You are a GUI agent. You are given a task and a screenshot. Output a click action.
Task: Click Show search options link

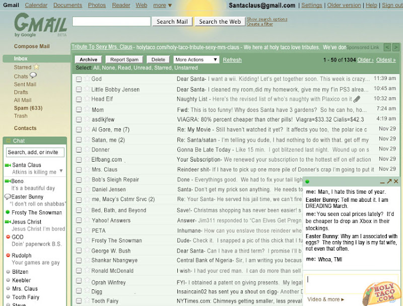pos(267,19)
